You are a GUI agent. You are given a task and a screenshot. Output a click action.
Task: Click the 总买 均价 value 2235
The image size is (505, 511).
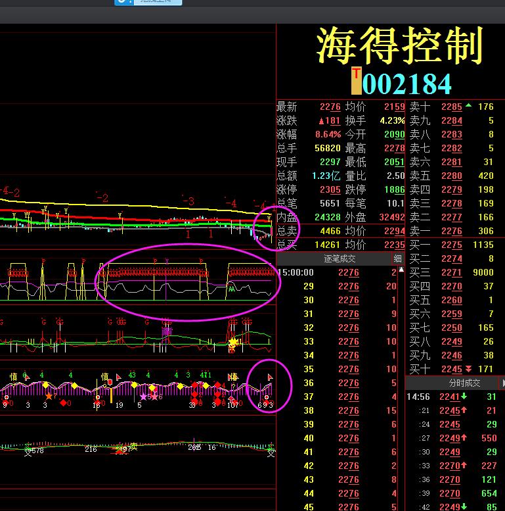click(395, 245)
